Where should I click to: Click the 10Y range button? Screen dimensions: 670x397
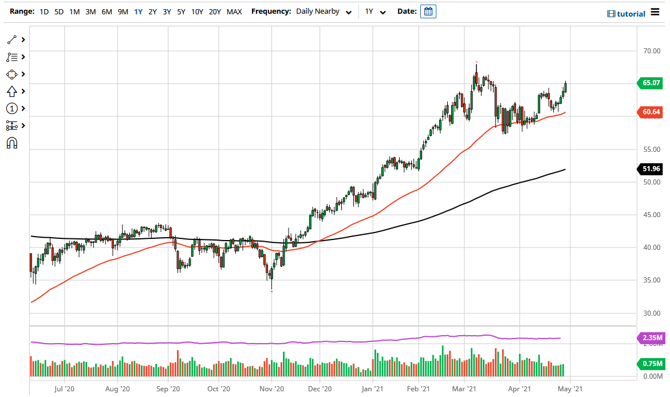point(197,11)
